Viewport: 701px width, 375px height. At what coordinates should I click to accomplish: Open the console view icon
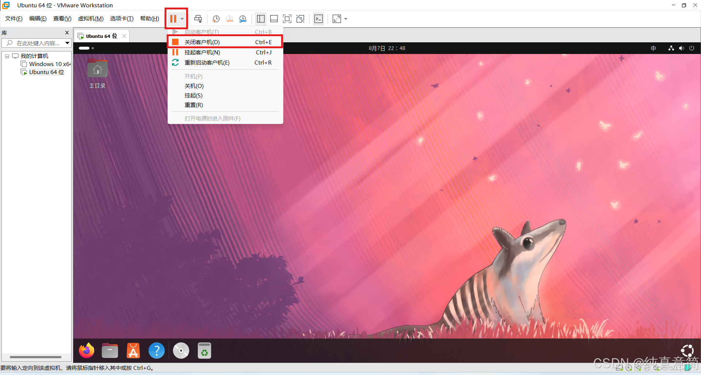(x=318, y=19)
